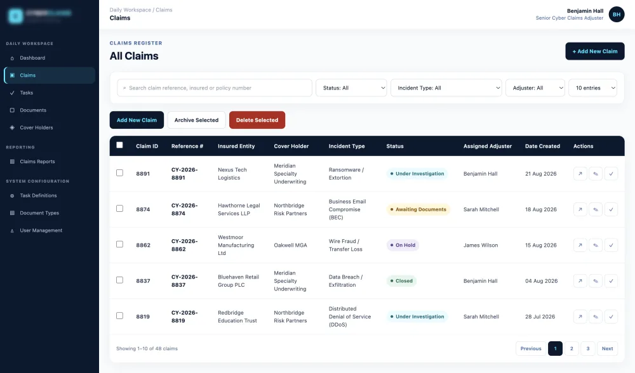Click Daily Workspace breadcrumb link
635x373 pixels.
[130, 10]
